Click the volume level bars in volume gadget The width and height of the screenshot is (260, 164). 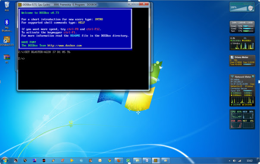[x=239, y=9]
